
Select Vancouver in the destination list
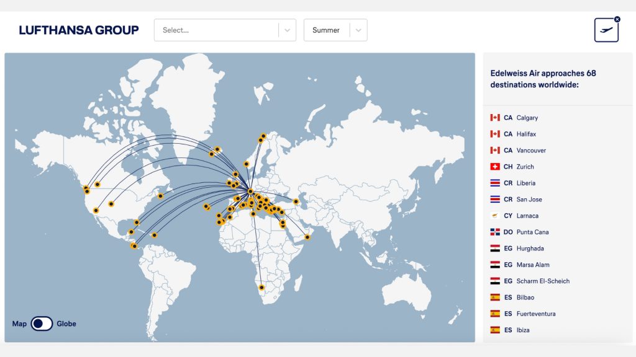(531, 150)
